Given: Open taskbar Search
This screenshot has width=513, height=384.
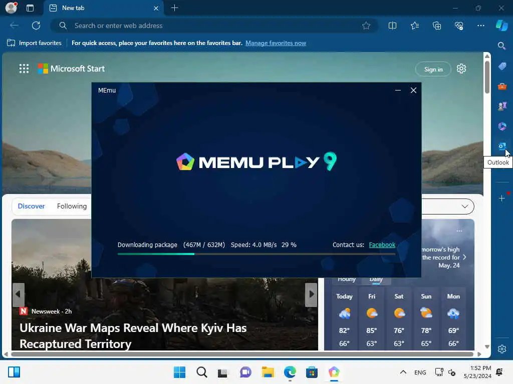Looking at the screenshot, I should point(201,372).
